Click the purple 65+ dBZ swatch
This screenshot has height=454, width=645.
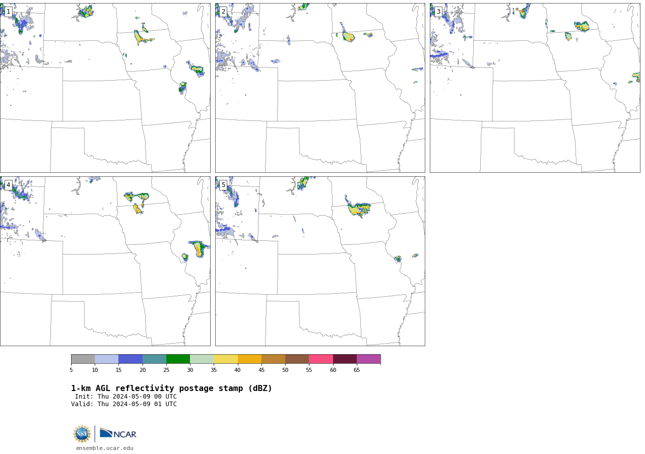pyautogui.click(x=369, y=359)
